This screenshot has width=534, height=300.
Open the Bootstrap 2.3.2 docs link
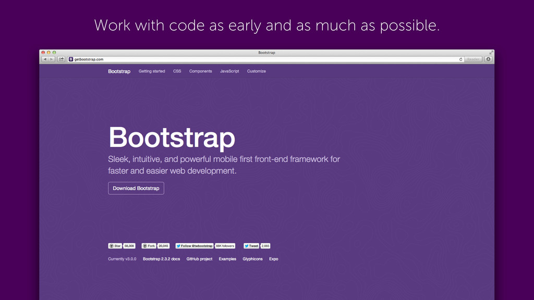[x=161, y=259]
